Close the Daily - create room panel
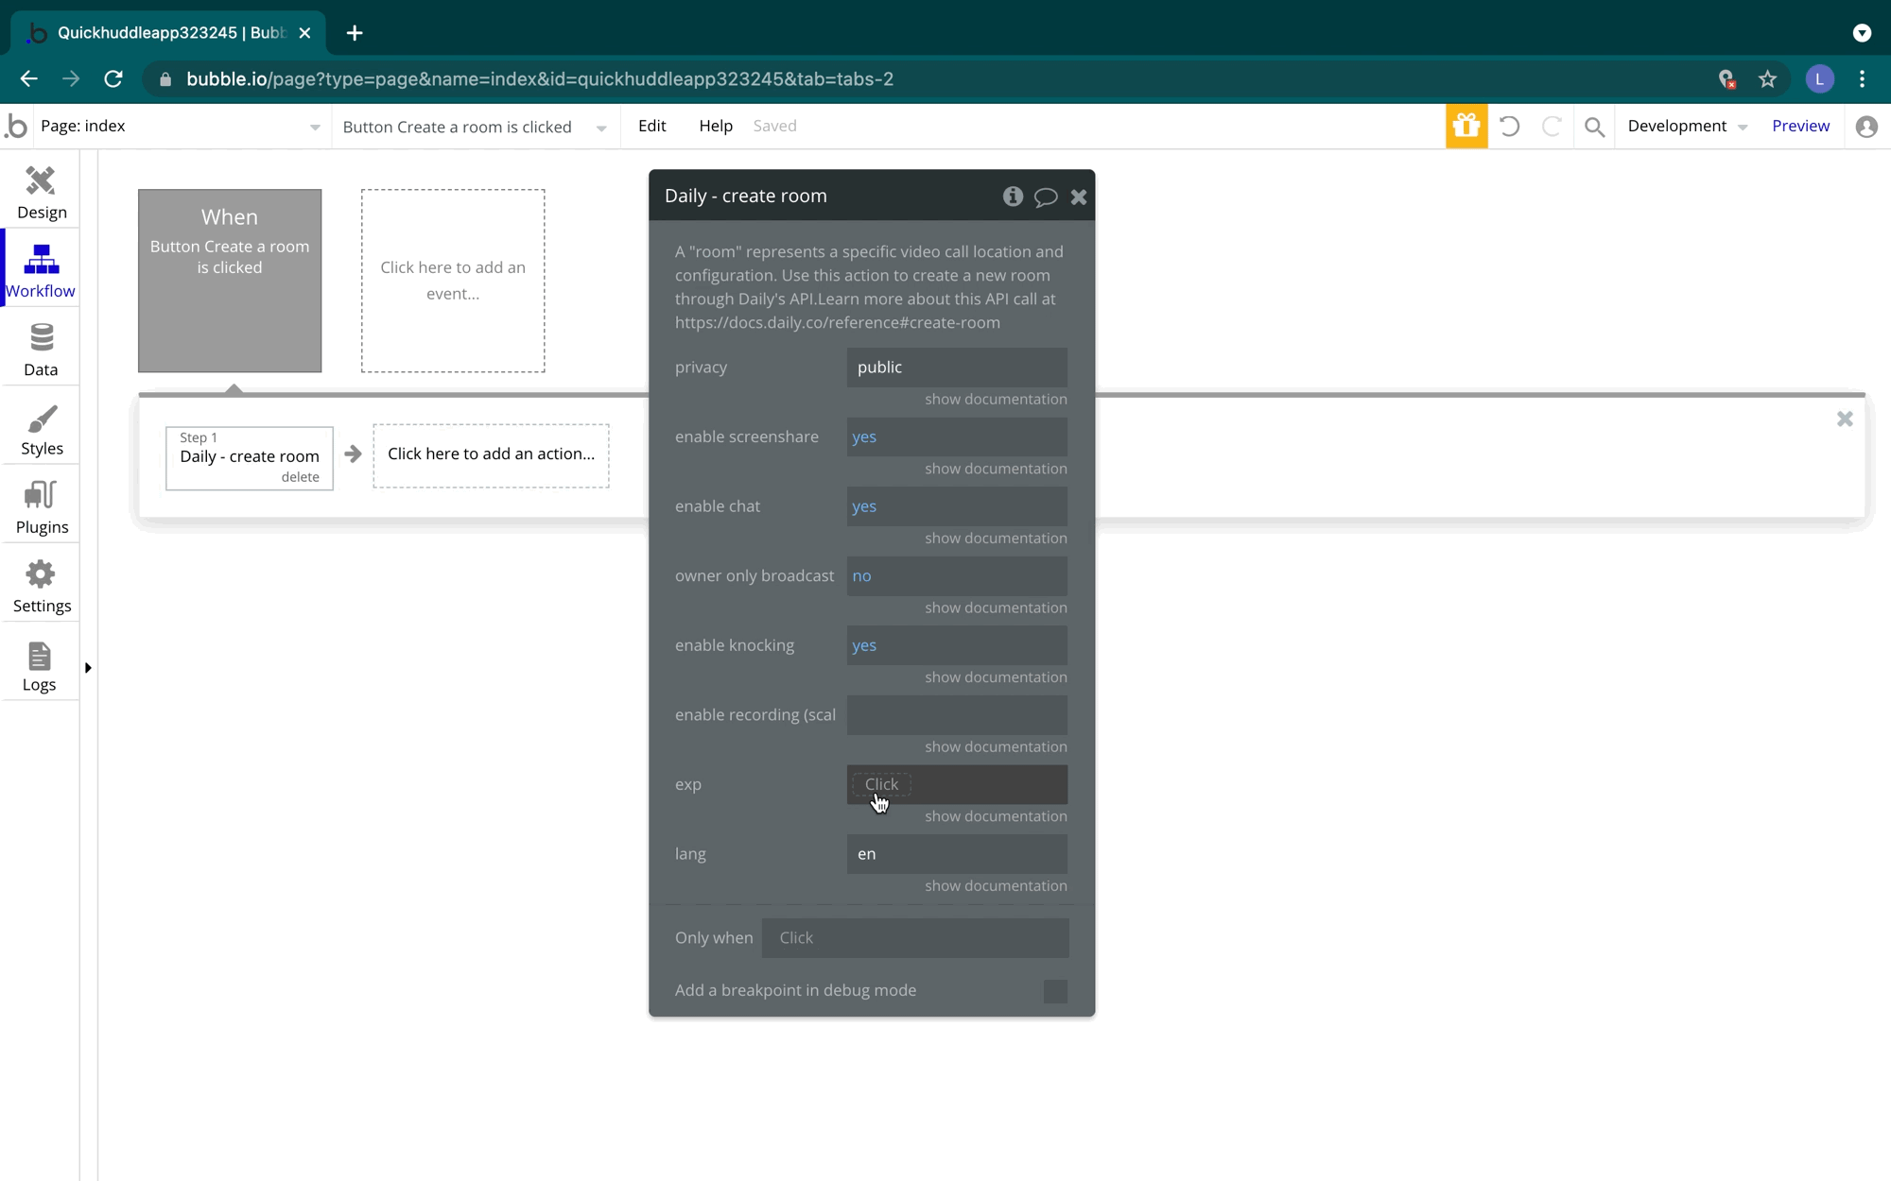 coord(1078,197)
